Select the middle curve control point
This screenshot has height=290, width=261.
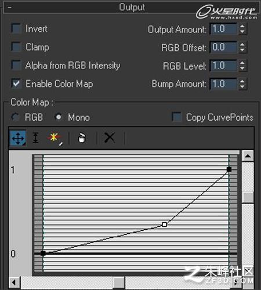point(164,224)
